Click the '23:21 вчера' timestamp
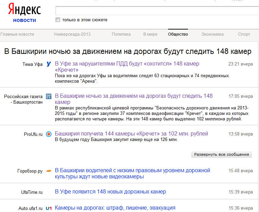 click(x=240, y=64)
